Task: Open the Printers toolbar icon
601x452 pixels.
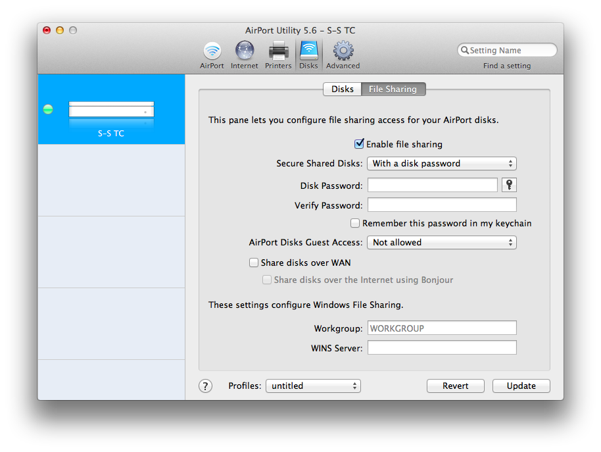Action: click(278, 55)
